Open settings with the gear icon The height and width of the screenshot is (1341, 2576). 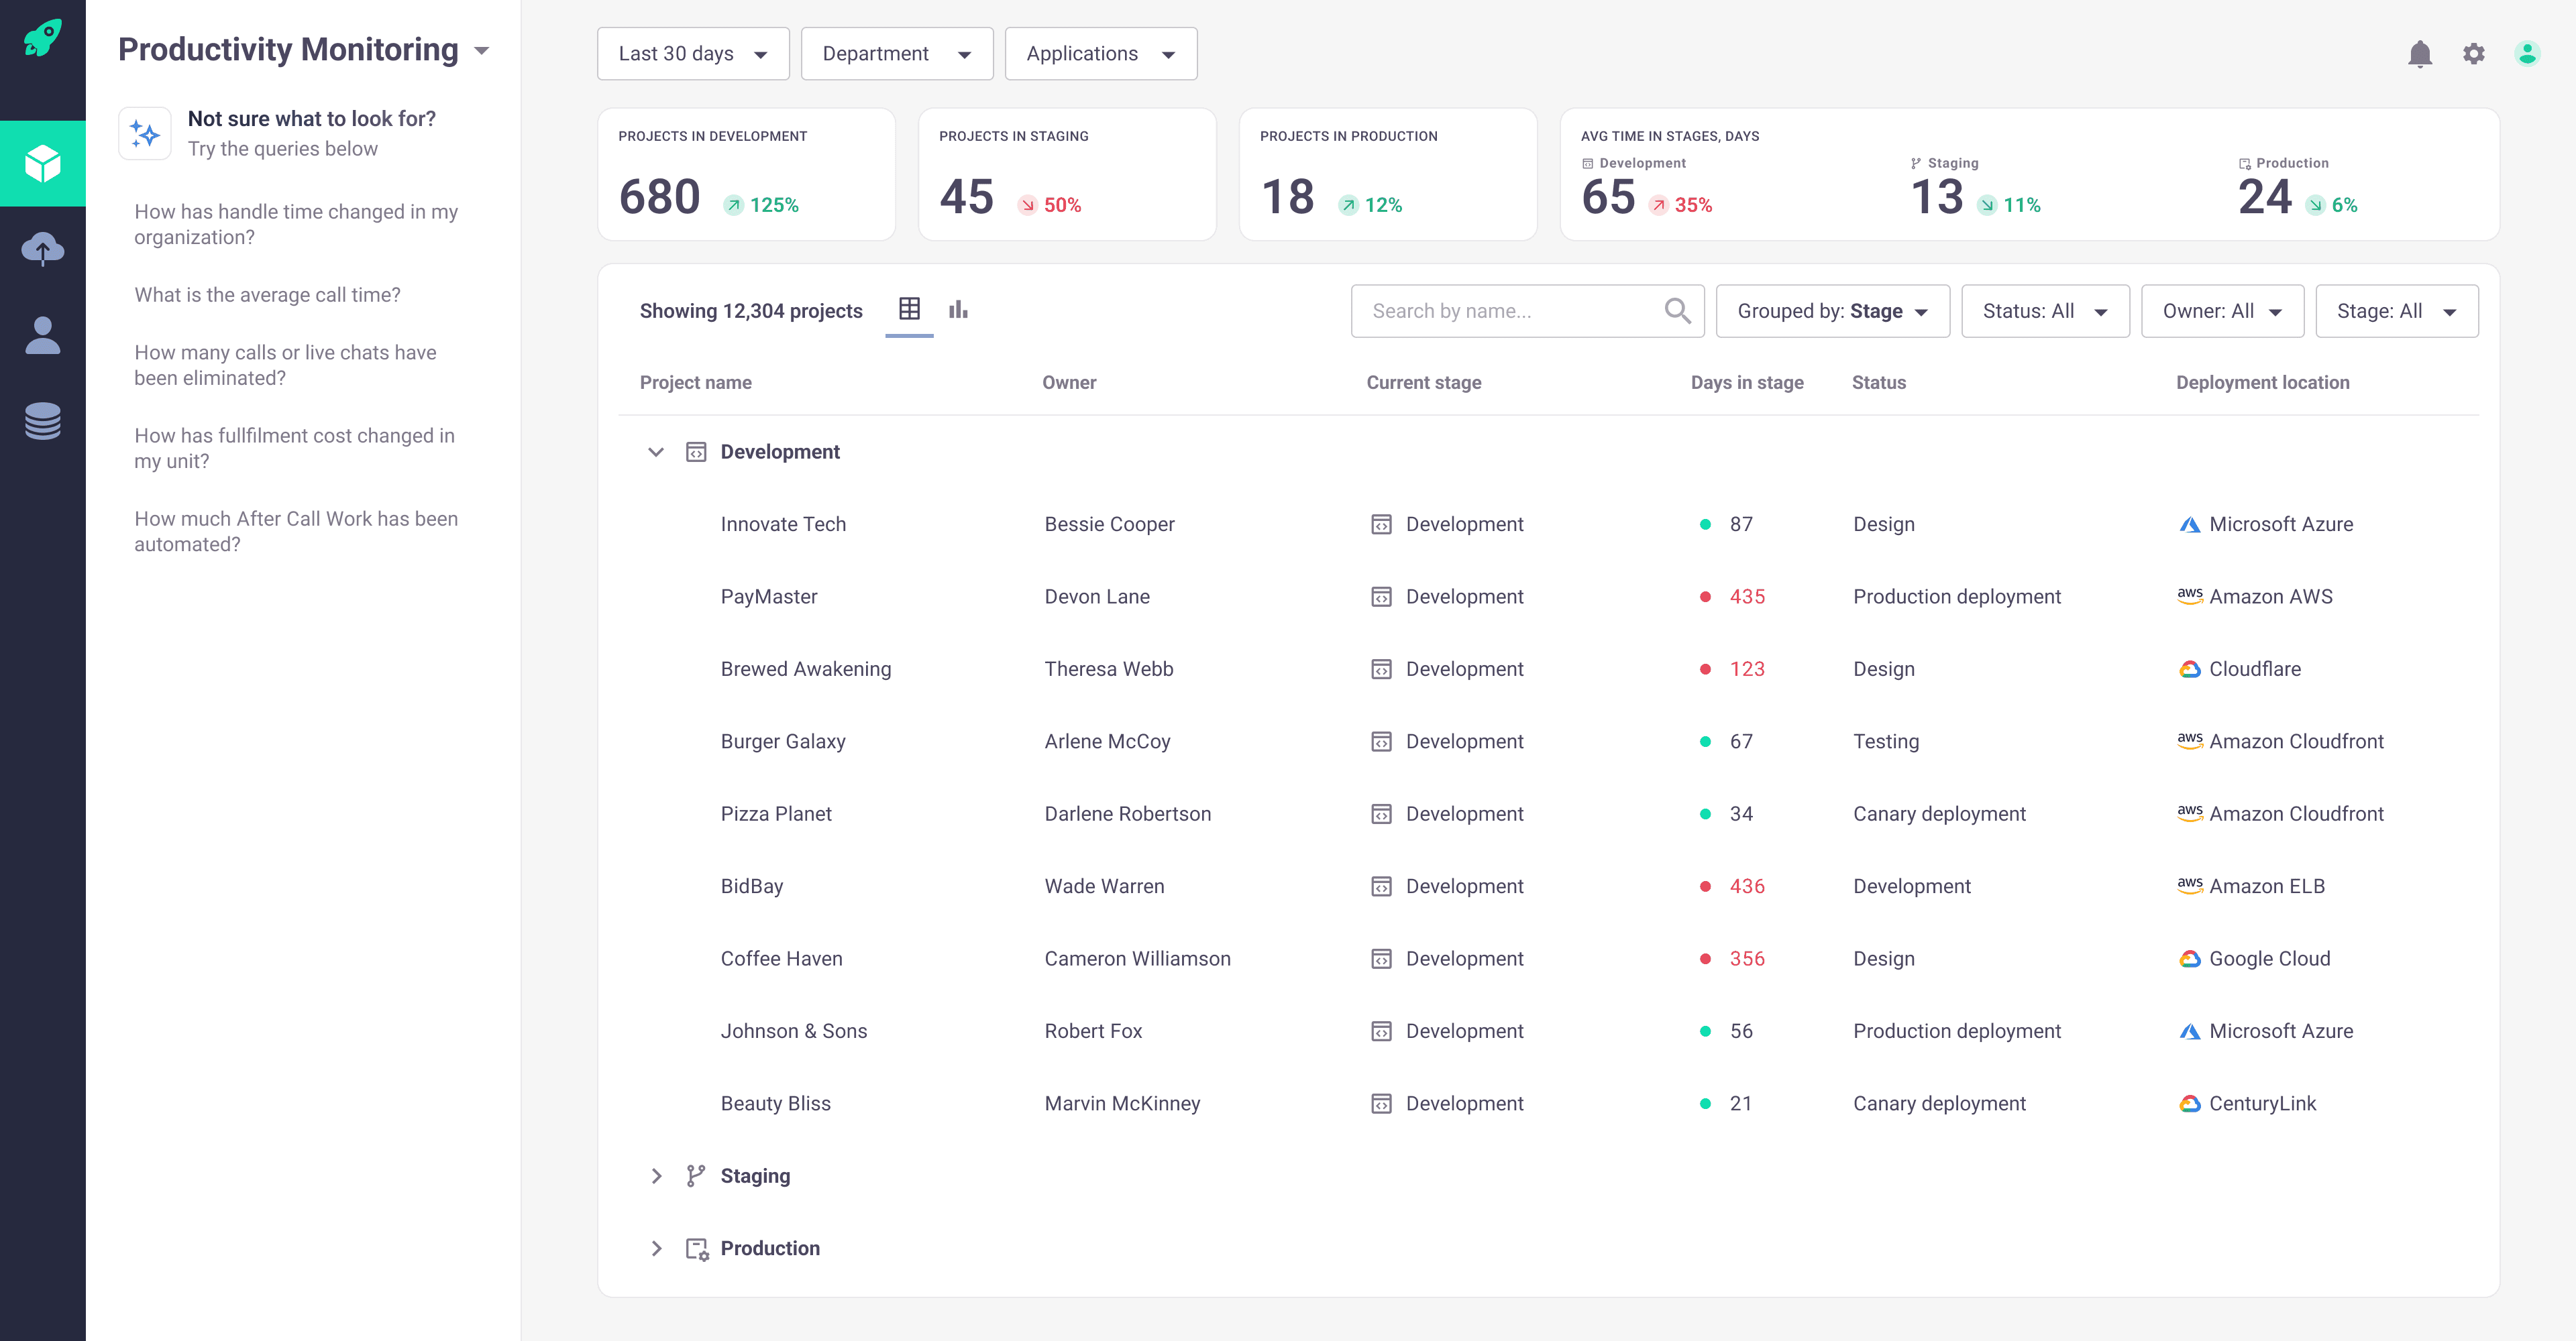pyautogui.click(x=2474, y=54)
